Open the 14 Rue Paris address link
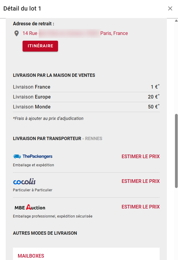This screenshot has width=178, height=260. coord(75,33)
